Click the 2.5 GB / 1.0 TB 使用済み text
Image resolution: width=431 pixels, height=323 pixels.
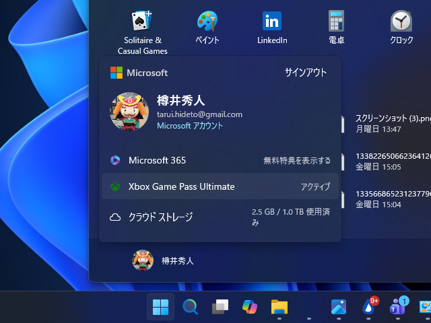coord(291,217)
